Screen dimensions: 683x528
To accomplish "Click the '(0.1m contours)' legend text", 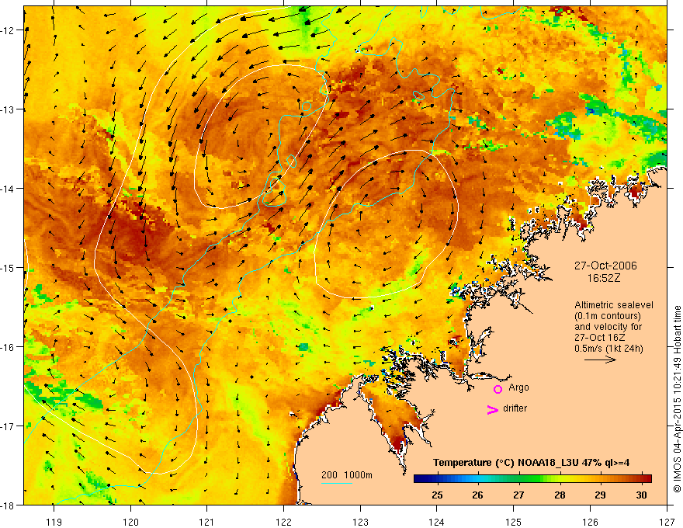I will 608,316.
